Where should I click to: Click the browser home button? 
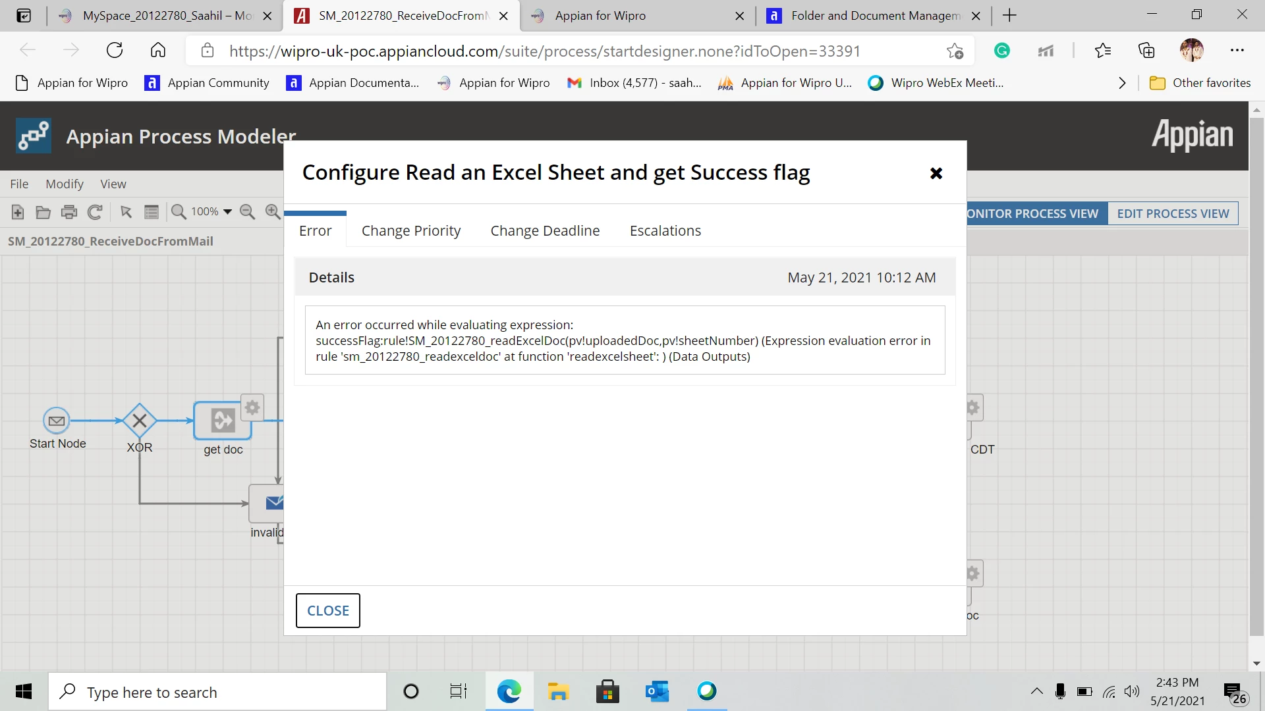click(x=158, y=51)
